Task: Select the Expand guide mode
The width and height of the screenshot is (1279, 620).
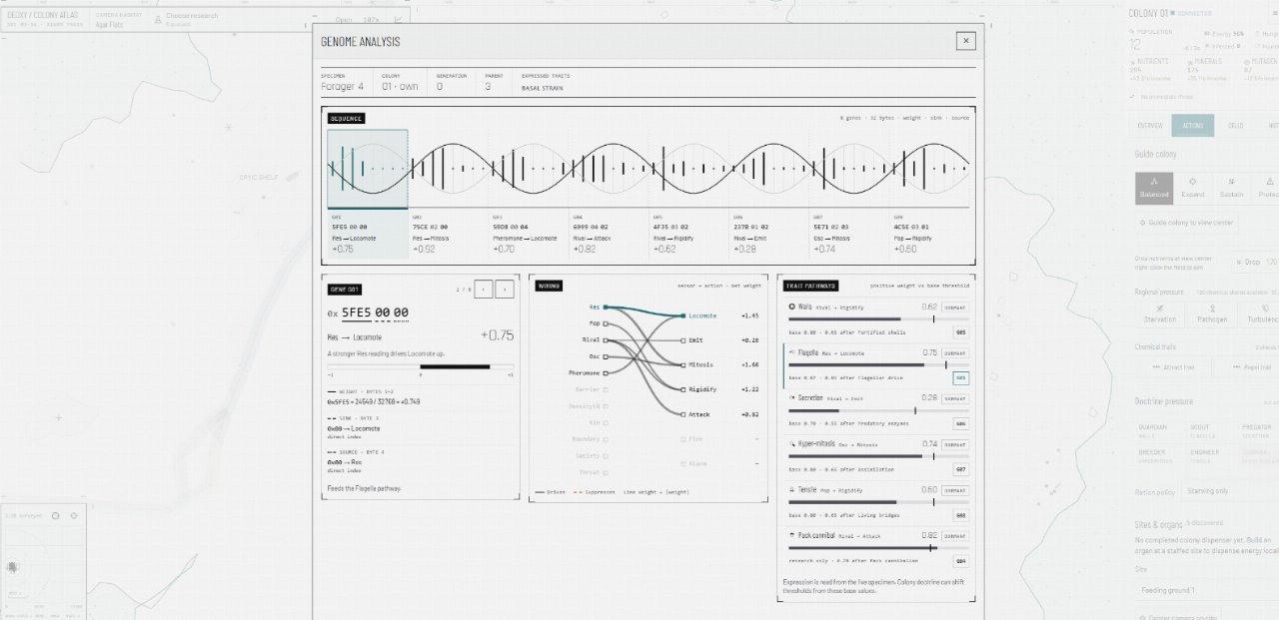Action: point(1192,189)
